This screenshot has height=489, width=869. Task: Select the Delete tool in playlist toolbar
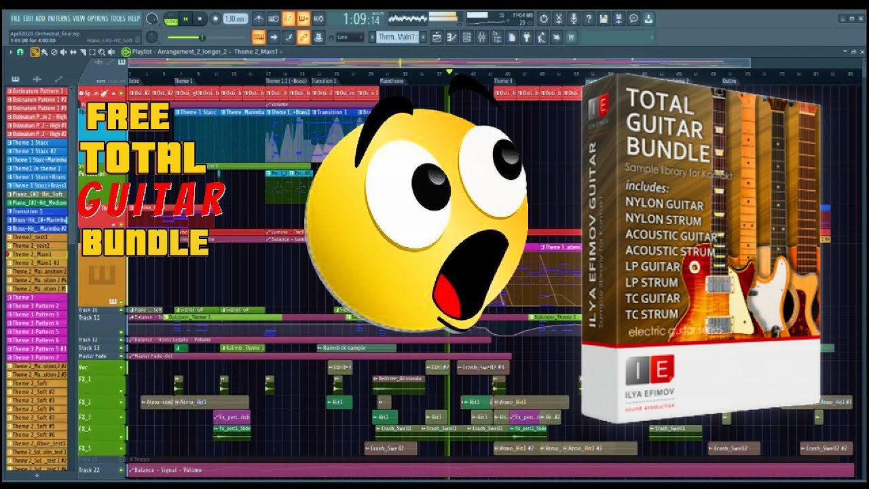click(x=54, y=52)
